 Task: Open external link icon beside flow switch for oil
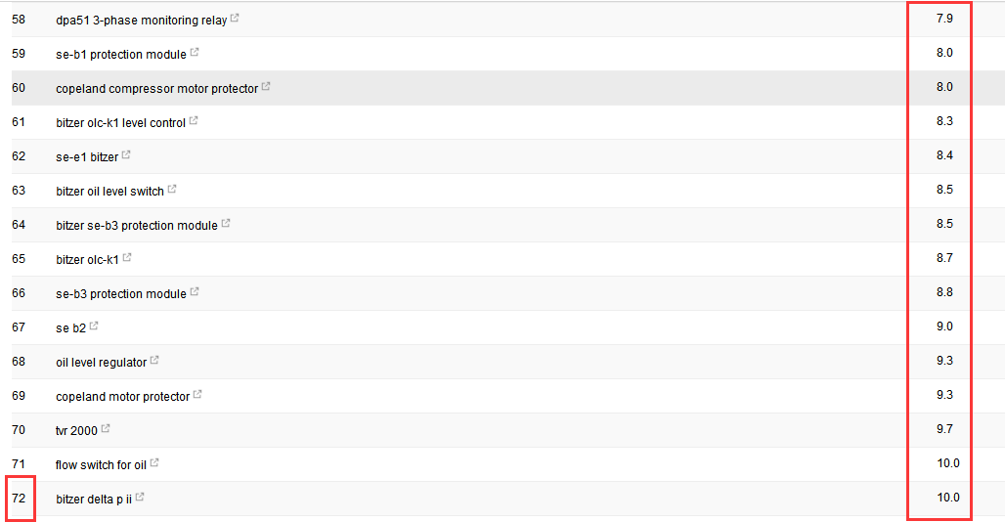[154, 463]
